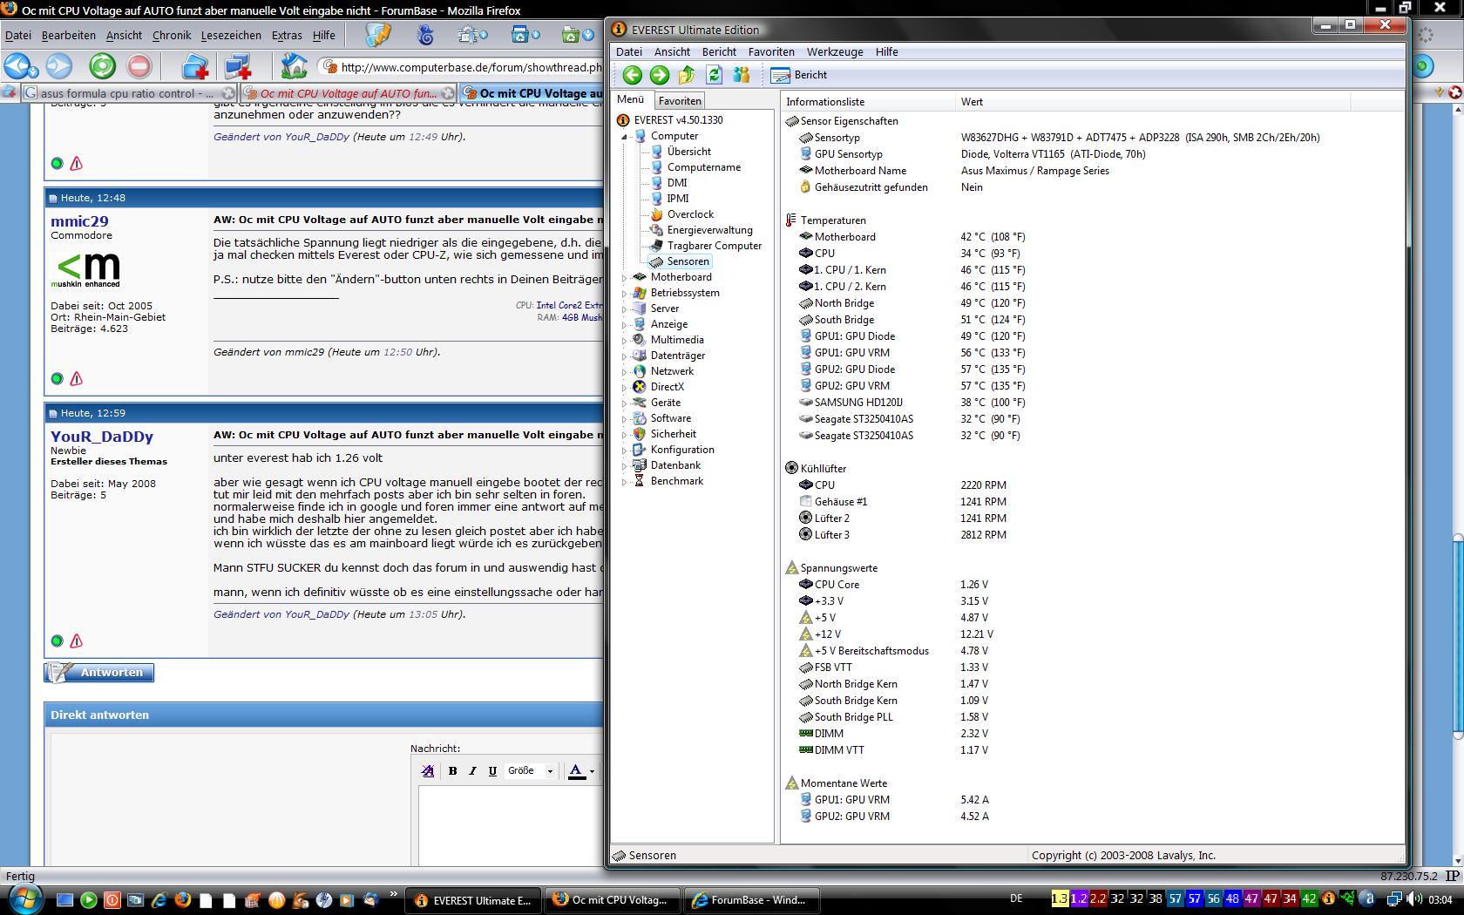Click the report-post warning icon in mmic29's post
Screen dimensions: 1464x915
coord(77,378)
